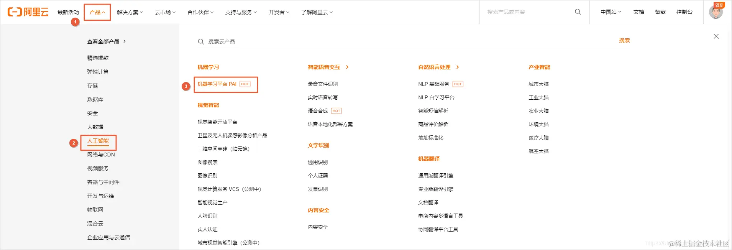Screen dimensions: 732x250
Task: Open 最新活动 in the top navigation
Action: coord(68,12)
